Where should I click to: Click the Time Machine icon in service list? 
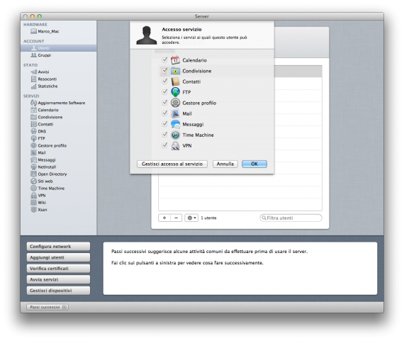click(x=175, y=135)
